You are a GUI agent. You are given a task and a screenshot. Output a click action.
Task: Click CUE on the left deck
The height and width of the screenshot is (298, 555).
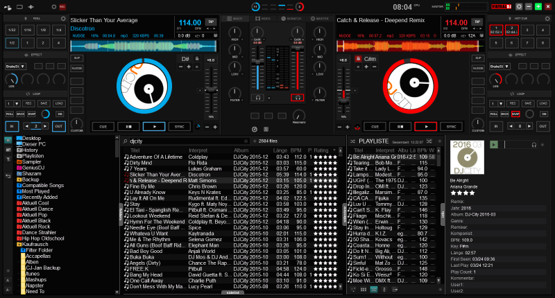(x=103, y=127)
